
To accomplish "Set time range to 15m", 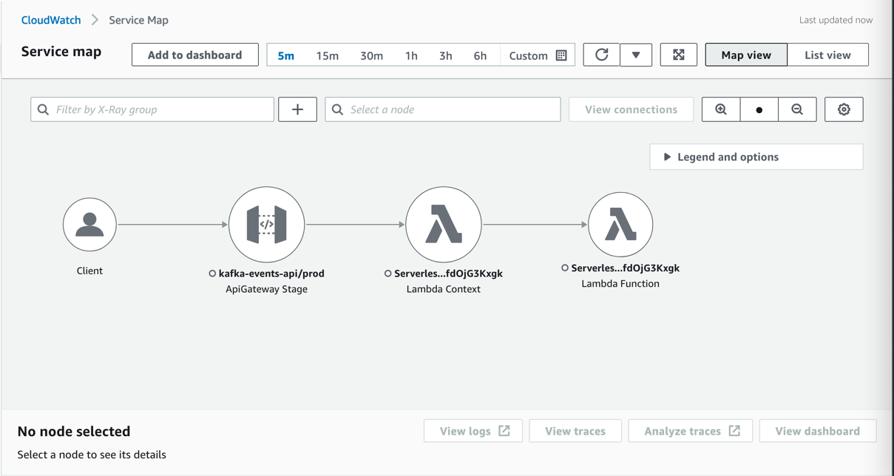I will [x=328, y=55].
